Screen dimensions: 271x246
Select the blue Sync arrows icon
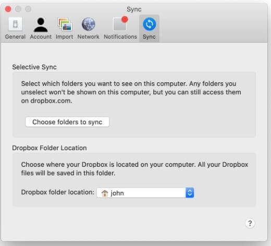click(150, 24)
